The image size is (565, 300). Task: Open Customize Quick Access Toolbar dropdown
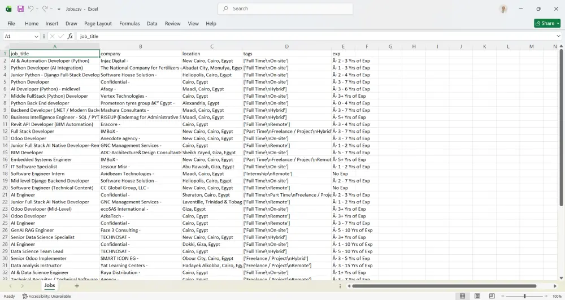59,9
